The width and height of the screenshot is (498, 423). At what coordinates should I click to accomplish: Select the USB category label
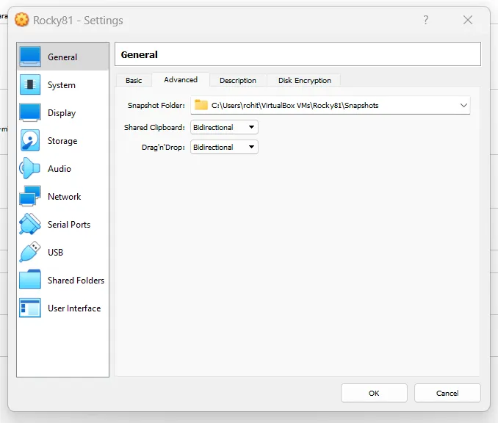click(x=55, y=253)
